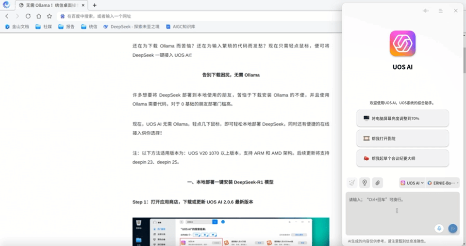Open the 统信 bookmark folder
Viewport: 466px width, 246px height.
point(89,27)
